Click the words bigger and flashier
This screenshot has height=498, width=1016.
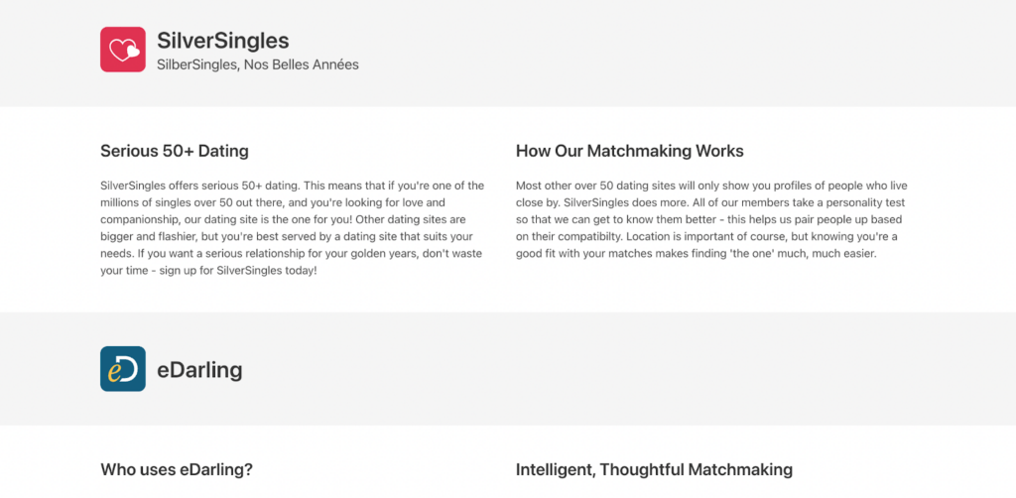[142, 236]
